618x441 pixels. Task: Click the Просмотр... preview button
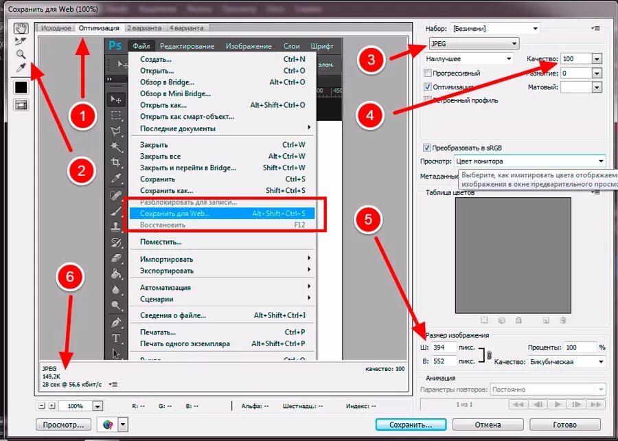tap(63, 425)
